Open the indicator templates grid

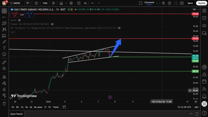(71, 3)
